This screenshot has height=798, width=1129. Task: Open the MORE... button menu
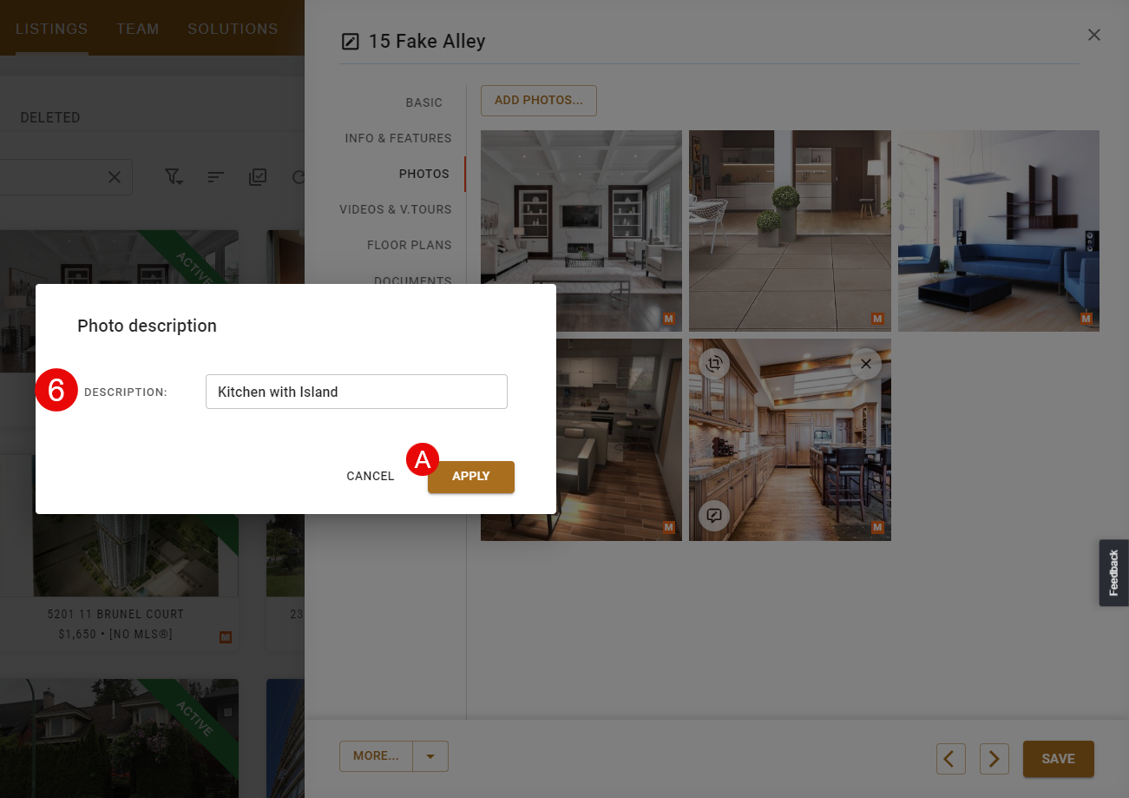pos(377,756)
